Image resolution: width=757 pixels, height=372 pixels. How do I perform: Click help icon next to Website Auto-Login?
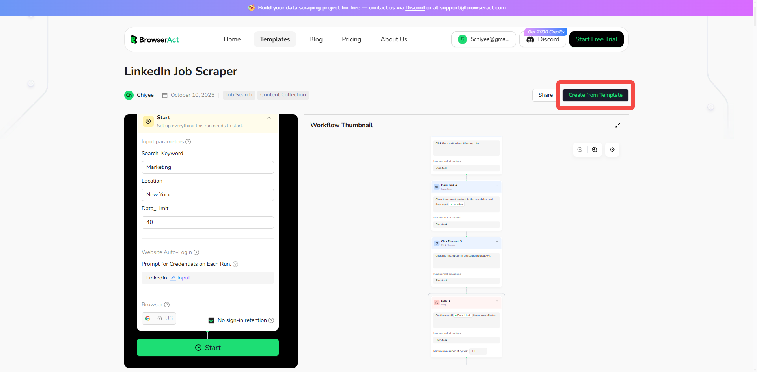pyautogui.click(x=196, y=252)
